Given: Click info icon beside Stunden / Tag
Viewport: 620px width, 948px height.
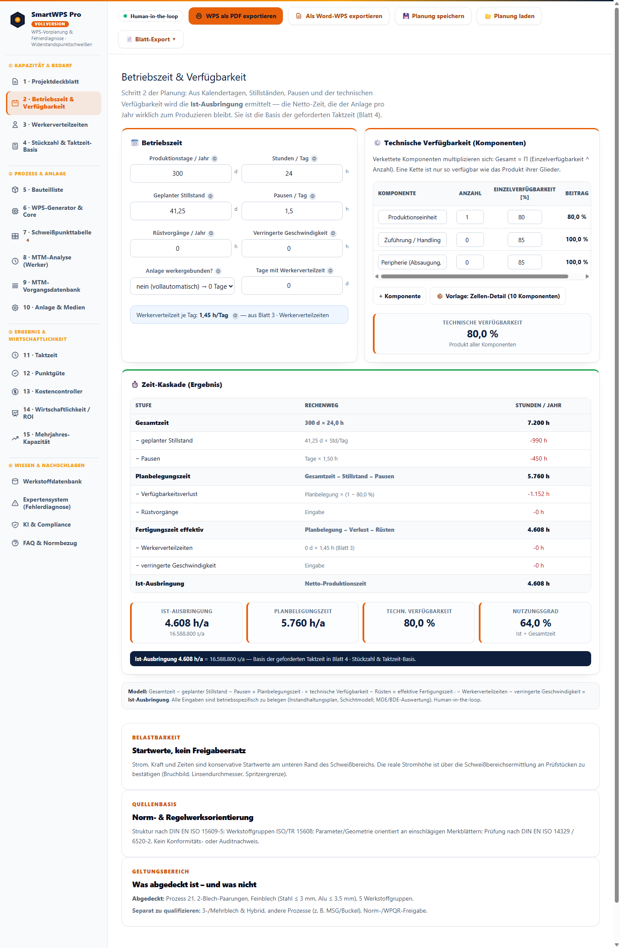Looking at the screenshot, I should click(314, 159).
